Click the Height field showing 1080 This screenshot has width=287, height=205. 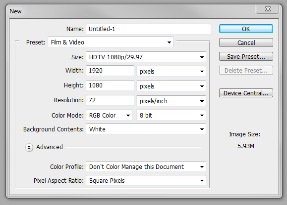coord(110,85)
